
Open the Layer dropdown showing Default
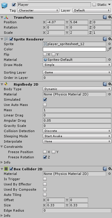(92, 10)
